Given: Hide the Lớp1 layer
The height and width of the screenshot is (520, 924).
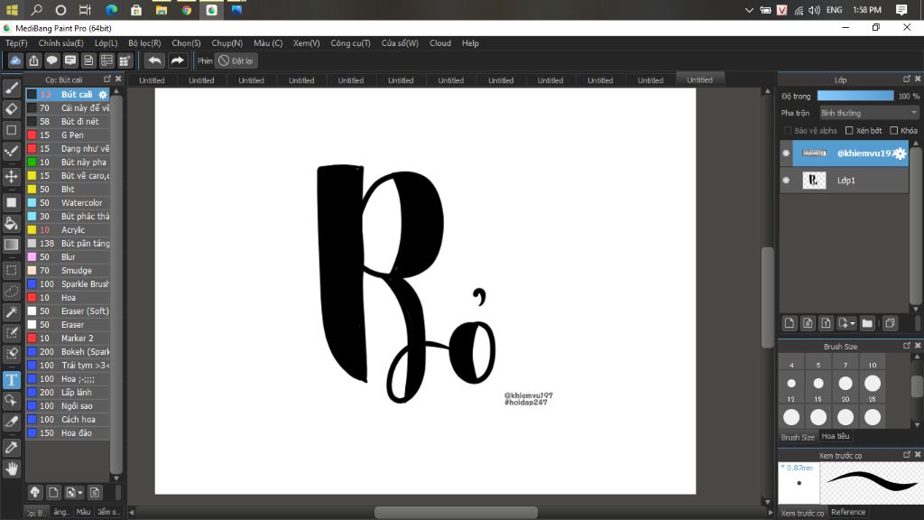Looking at the screenshot, I should 786,181.
